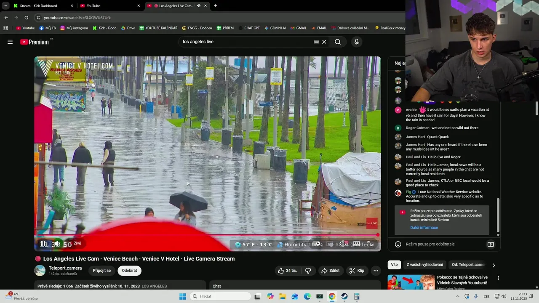Share the video with Sdílet

330,271
